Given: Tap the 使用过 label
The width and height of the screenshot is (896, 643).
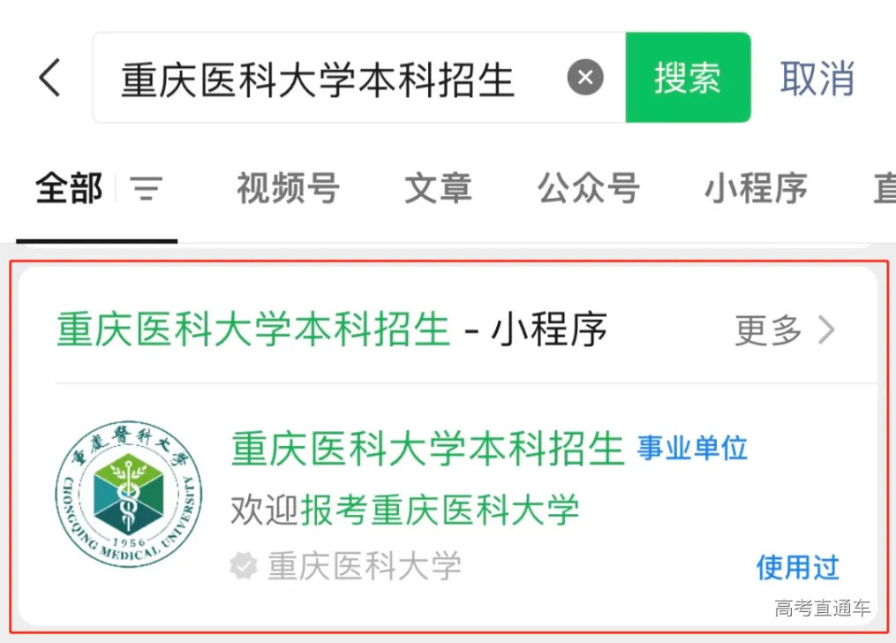Looking at the screenshot, I should point(798,567).
